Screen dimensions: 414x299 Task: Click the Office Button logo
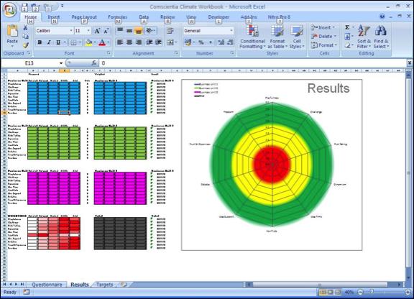[x=10, y=10]
